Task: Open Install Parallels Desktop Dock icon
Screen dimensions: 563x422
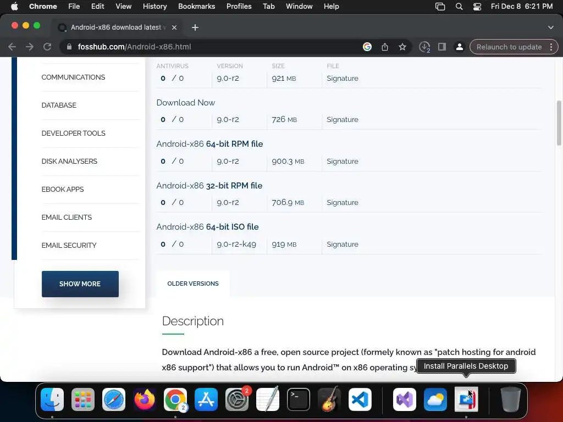Action: [466, 399]
